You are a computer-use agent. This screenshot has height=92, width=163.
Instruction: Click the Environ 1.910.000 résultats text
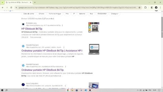38,19
